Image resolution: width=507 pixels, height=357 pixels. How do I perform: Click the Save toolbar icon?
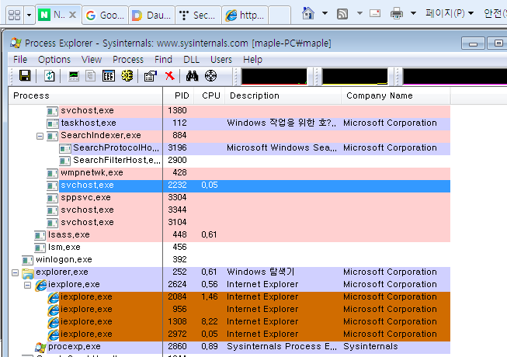pyautogui.click(x=25, y=76)
